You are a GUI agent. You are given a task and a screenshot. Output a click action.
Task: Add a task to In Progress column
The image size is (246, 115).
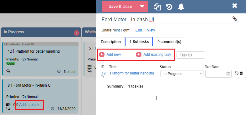click(x=77, y=33)
